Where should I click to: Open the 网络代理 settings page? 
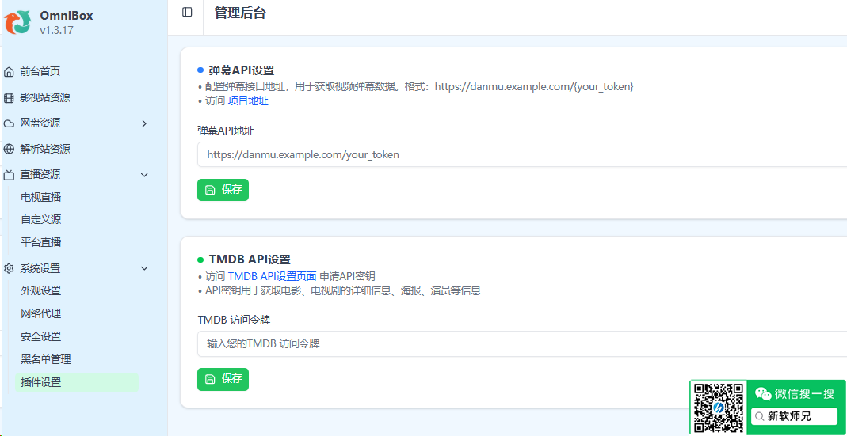coord(41,313)
